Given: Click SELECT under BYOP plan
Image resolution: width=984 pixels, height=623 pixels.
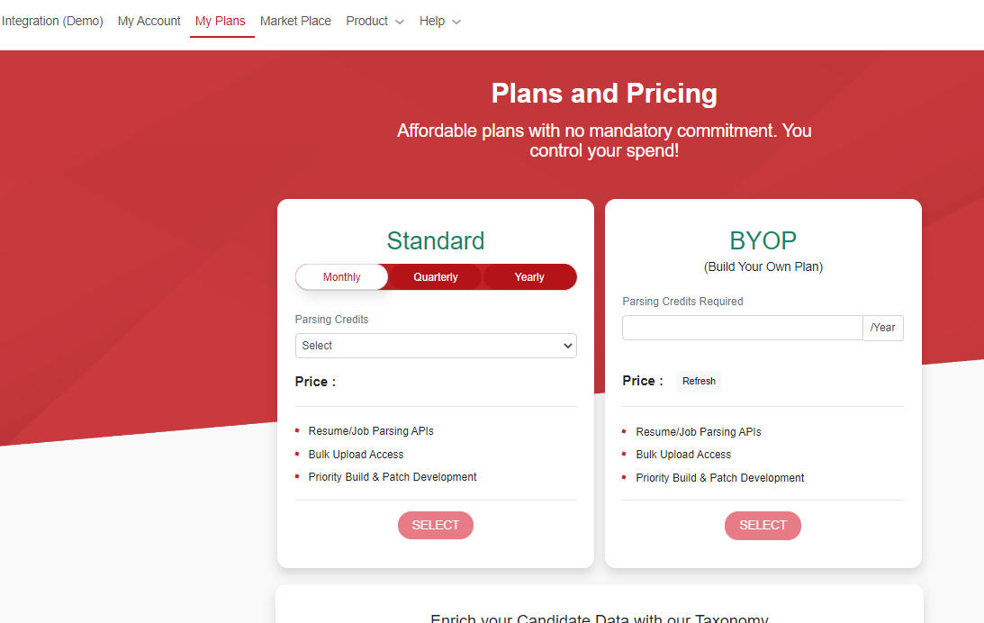Looking at the screenshot, I should coord(763,525).
